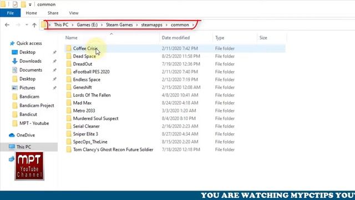This screenshot has height=200, width=355.
Task: Select the eFootball PES 2020 folder icon
Action: pos(69,72)
